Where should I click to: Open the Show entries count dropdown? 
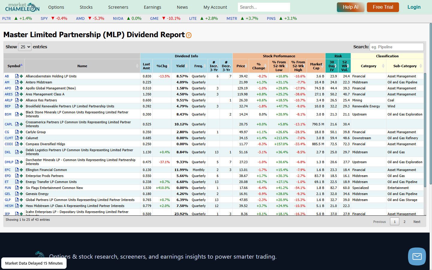tap(25, 47)
